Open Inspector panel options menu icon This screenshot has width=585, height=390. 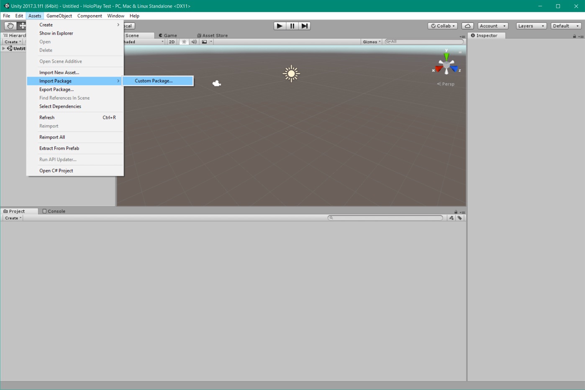tap(581, 36)
